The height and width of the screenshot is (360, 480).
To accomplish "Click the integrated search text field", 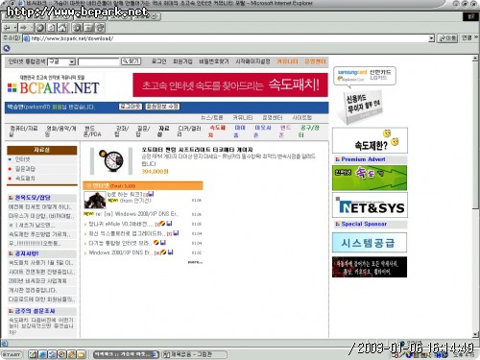I will (x=98, y=61).
